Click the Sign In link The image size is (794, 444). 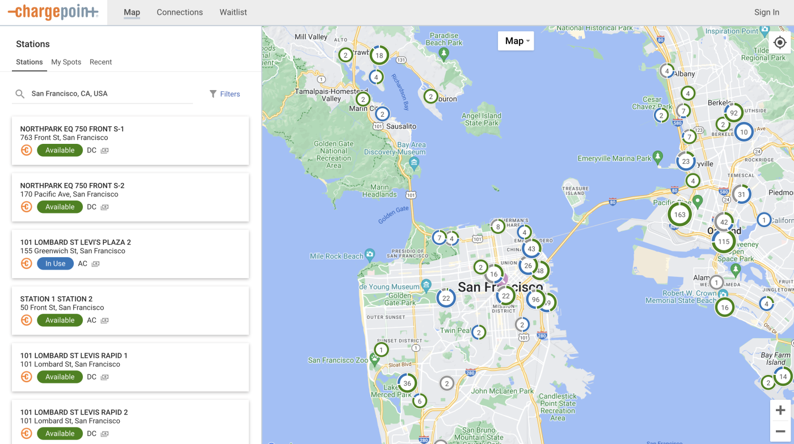766,12
